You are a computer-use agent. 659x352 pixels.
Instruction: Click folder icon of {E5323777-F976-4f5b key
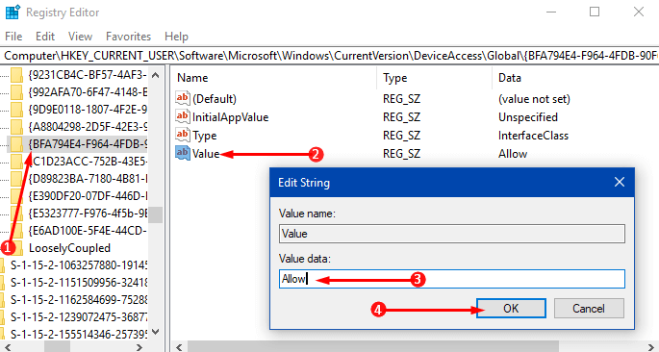16,213
